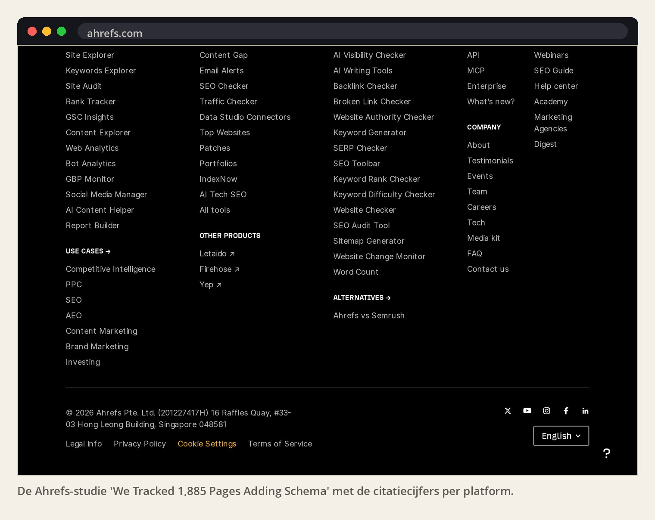Go to Keywords Explorer
The width and height of the screenshot is (655, 520).
pyautogui.click(x=101, y=71)
